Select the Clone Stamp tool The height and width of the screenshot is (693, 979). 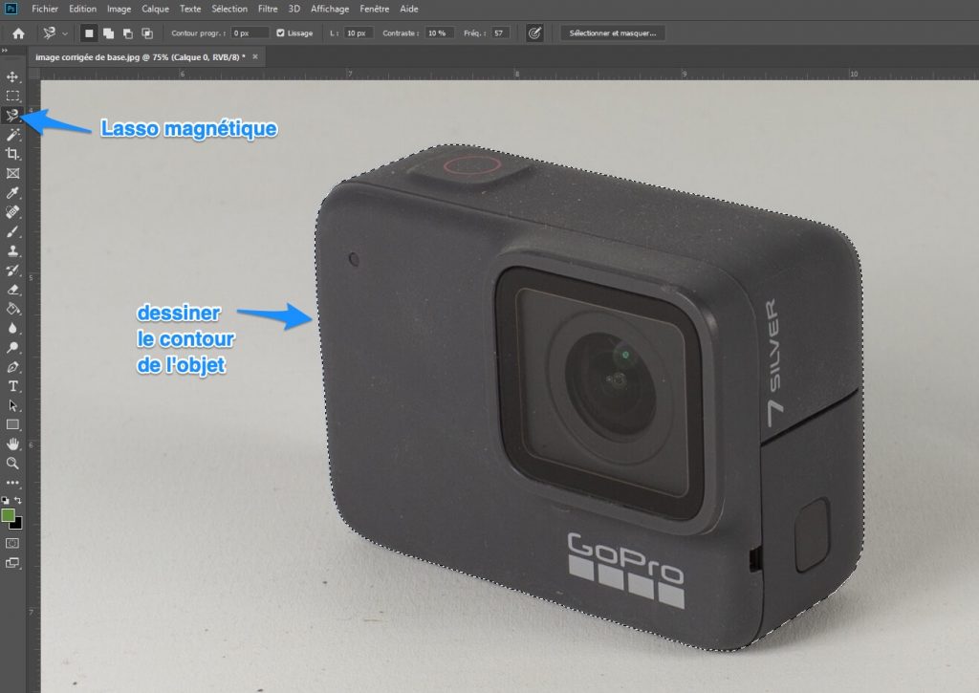[12, 251]
